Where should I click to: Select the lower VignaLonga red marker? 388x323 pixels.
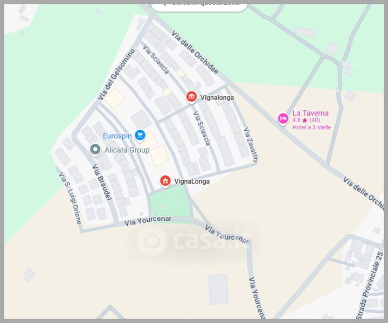coord(165,181)
